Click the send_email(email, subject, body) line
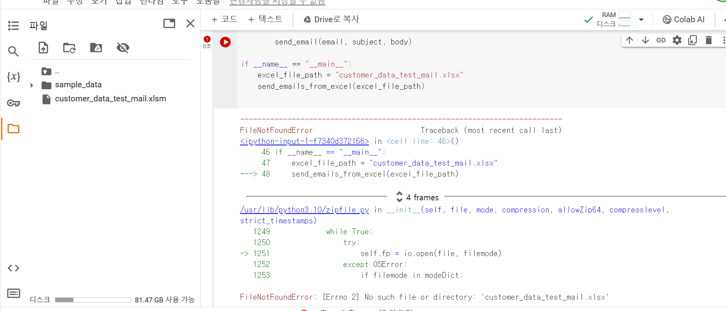This screenshot has width=726, height=311. (343, 42)
